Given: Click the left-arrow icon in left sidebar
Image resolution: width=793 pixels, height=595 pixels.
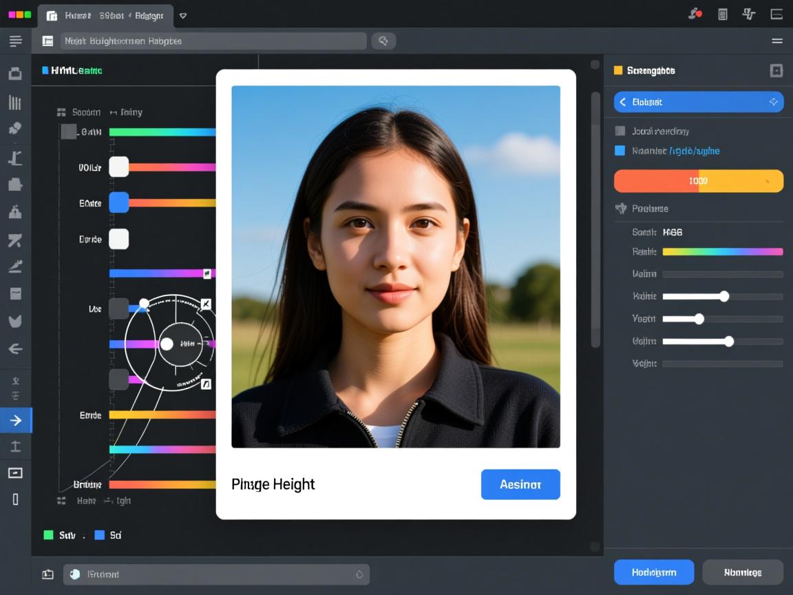Looking at the screenshot, I should 15,348.
